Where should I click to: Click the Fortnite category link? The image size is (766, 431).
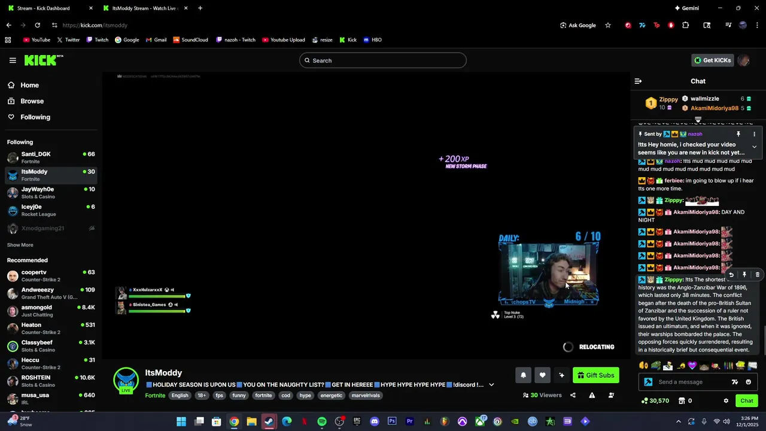tap(155, 396)
